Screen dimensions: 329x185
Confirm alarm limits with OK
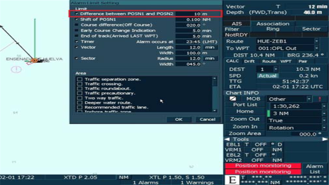[x=178, y=119]
